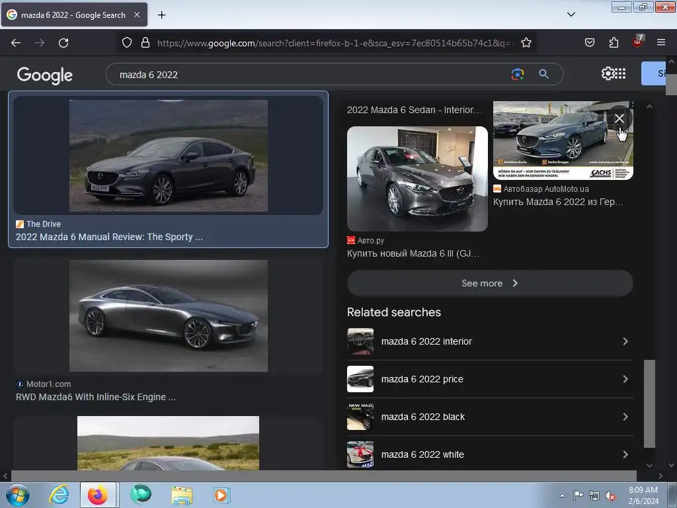This screenshot has height=508, width=677.
Task: Reload the current page
Action: [63, 43]
